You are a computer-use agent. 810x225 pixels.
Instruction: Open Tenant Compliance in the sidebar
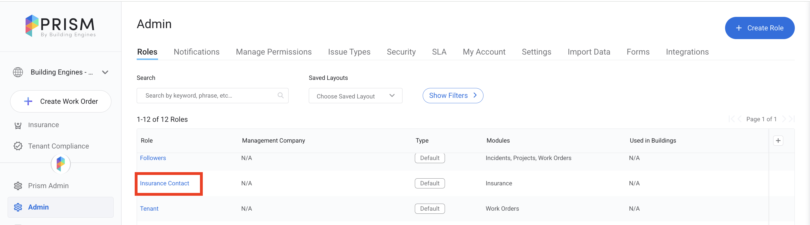[x=58, y=146]
